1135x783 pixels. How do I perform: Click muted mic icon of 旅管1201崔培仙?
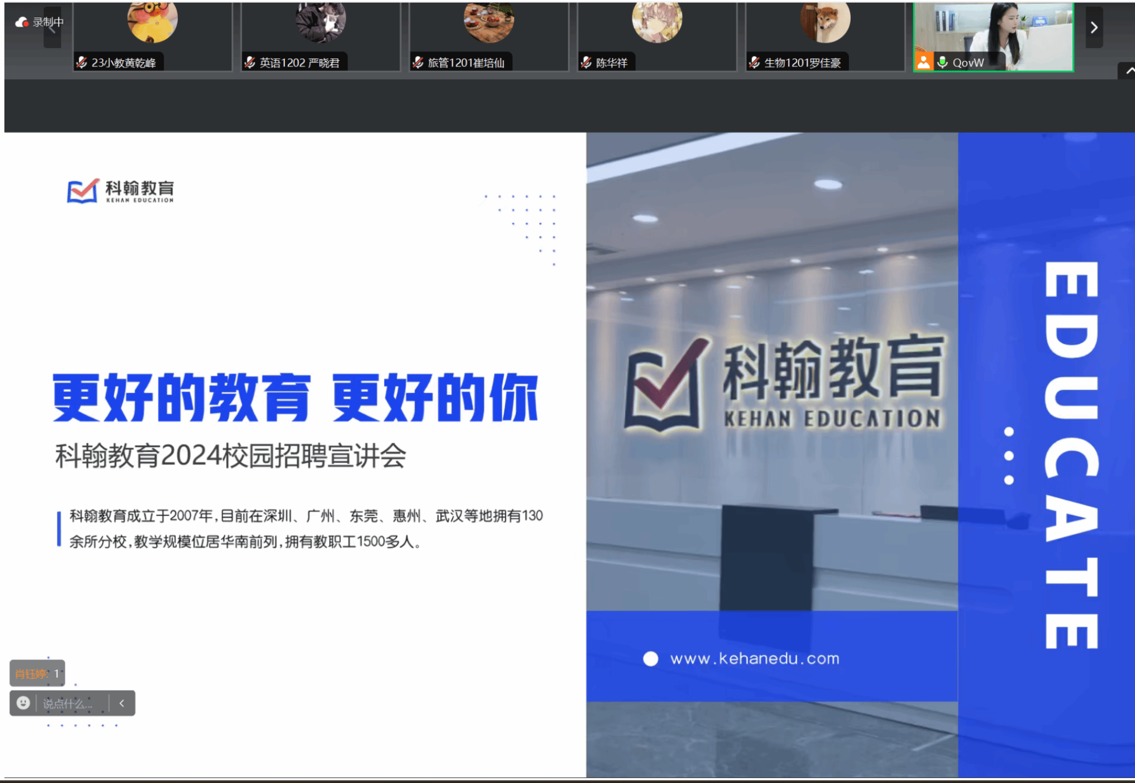click(418, 63)
